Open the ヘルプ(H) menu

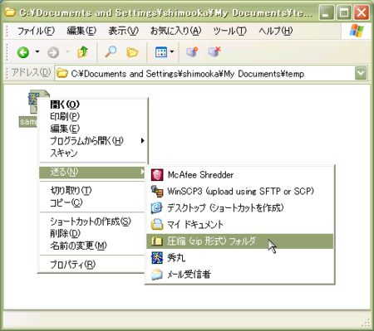(276, 31)
